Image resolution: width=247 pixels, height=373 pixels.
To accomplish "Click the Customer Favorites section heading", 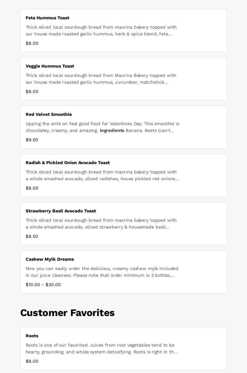I will [67, 313].
